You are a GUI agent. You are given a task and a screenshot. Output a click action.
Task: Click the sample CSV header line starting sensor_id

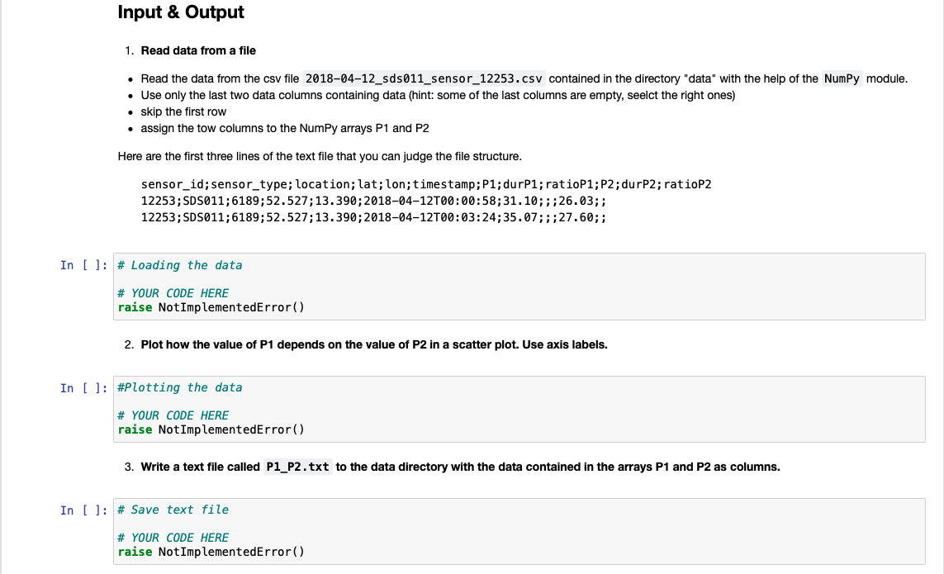click(426, 184)
